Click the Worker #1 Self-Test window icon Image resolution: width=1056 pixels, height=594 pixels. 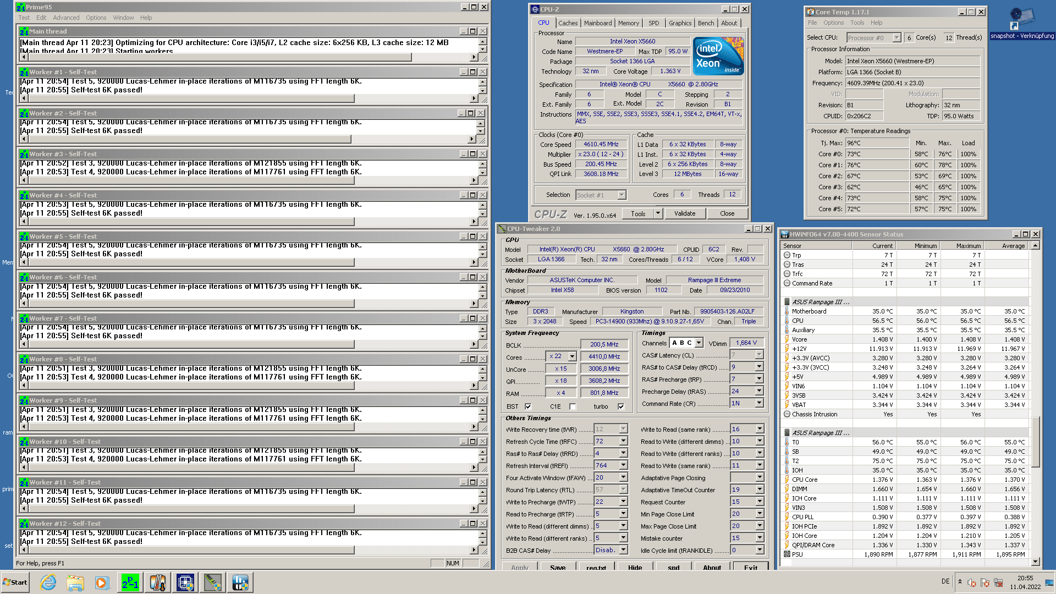[x=24, y=72]
